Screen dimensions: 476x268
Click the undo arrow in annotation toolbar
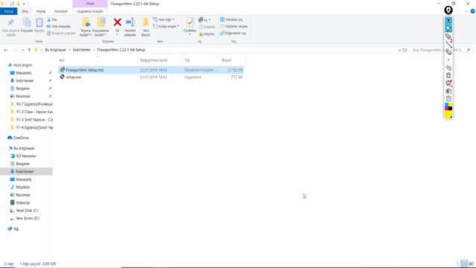point(448,68)
